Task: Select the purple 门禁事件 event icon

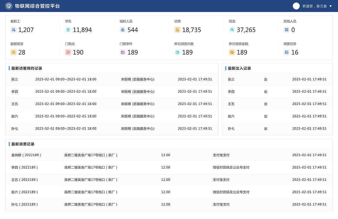Action: click(x=123, y=52)
